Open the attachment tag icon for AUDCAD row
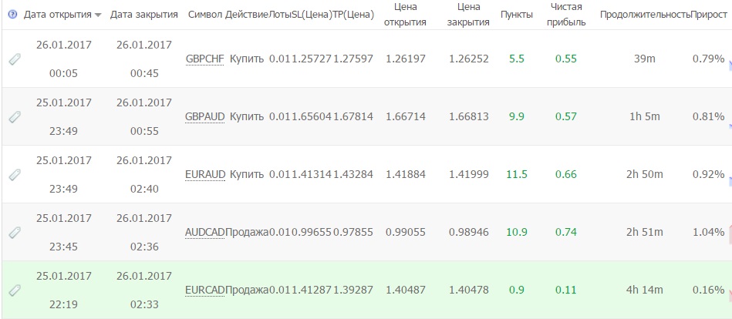The height and width of the screenshot is (319, 732). click(15, 232)
